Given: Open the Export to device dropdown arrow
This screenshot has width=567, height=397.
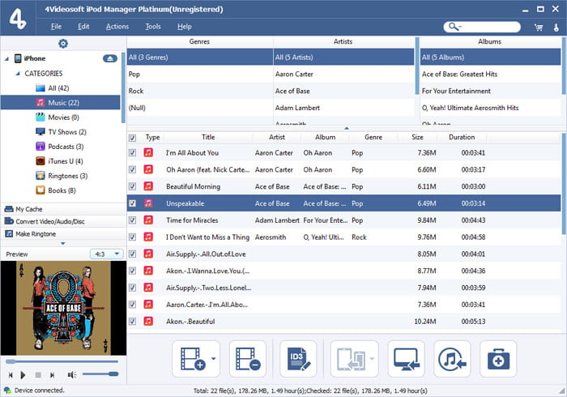Looking at the screenshot, I should pos(372,359).
